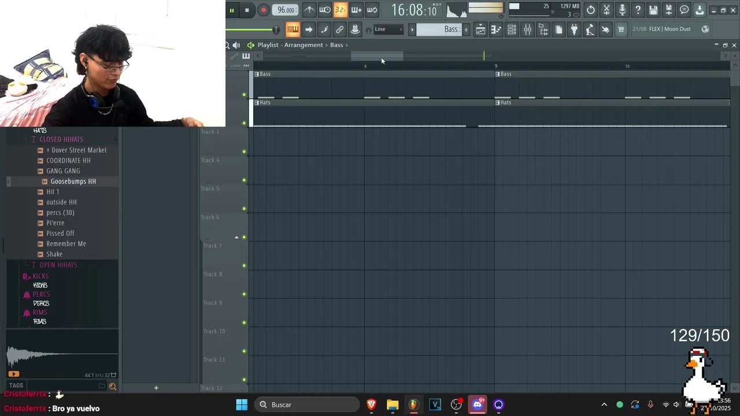Open the Windows Start menu

coord(242,404)
